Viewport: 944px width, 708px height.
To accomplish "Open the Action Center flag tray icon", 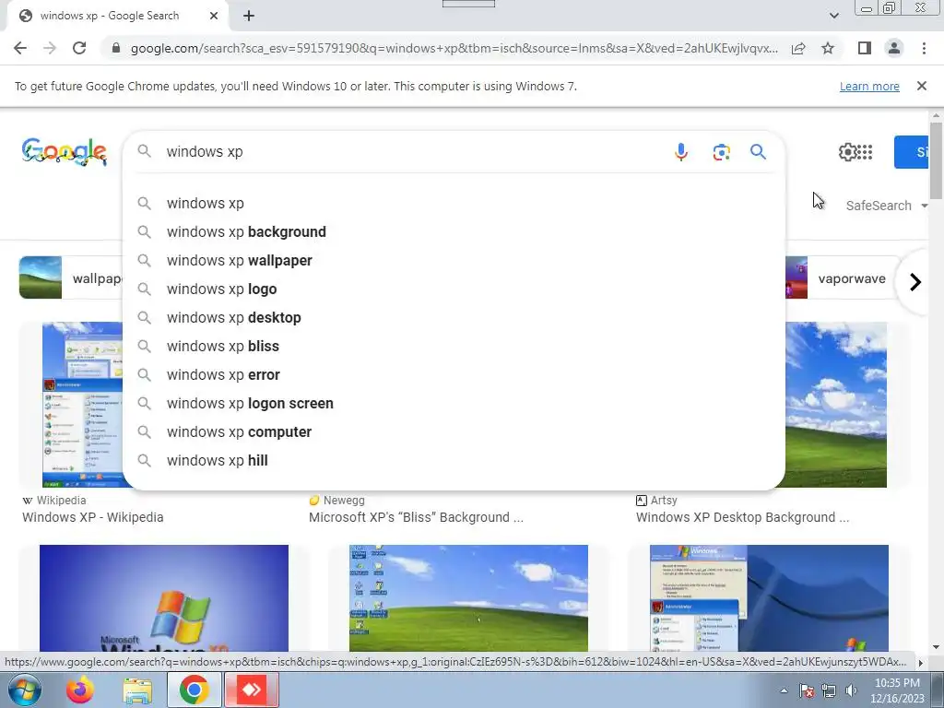I will pos(807,690).
